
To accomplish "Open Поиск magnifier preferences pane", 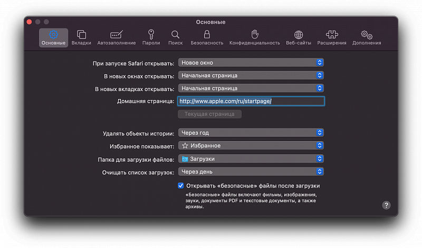I will point(176,37).
